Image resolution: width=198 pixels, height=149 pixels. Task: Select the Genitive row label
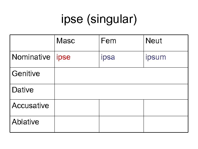(x=26, y=74)
